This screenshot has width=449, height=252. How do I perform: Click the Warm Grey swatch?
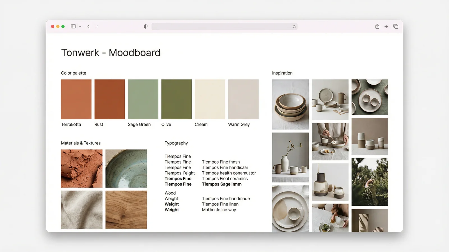[x=243, y=99]
